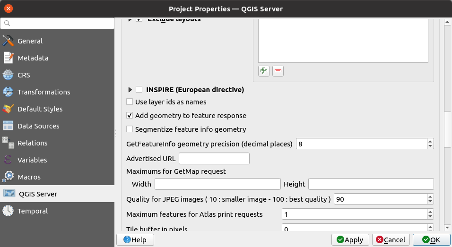Select the Variables tab label
The image size is (452, 247).
(x=32, y=160)
